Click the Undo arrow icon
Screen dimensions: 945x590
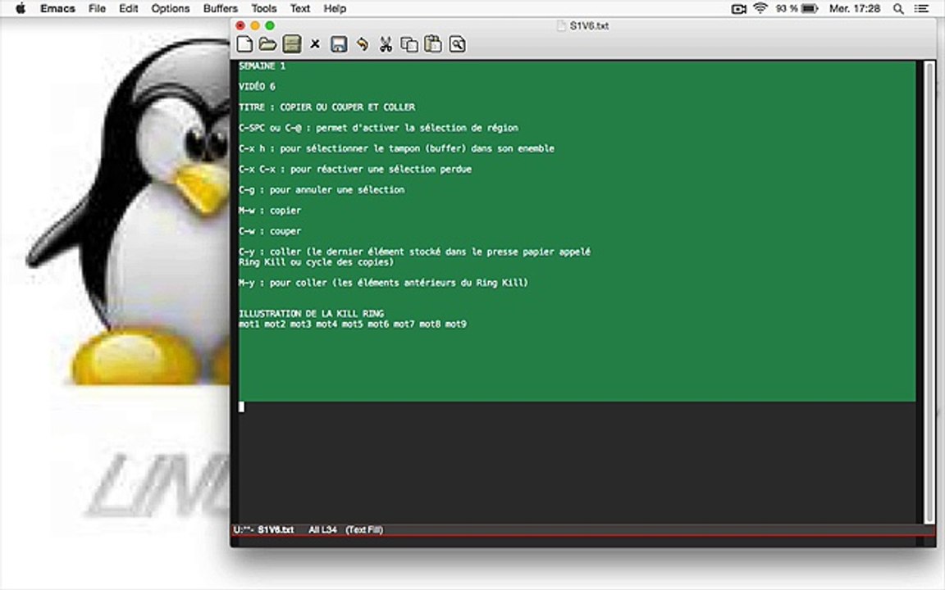(x=363, y=44)
